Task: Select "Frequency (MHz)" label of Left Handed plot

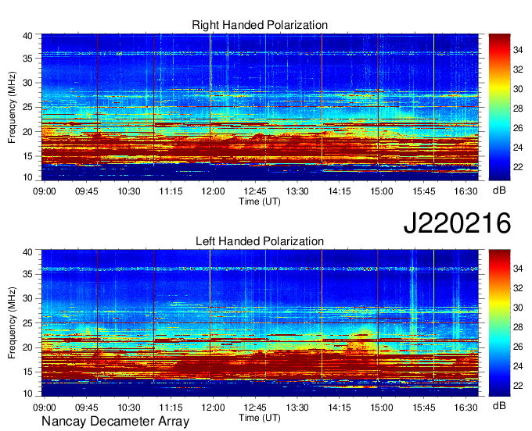Action: coord(12,323)
